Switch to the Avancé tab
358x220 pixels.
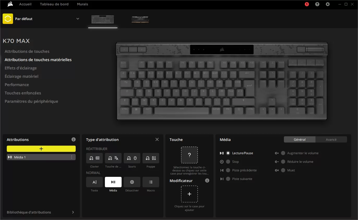[331, 139]
